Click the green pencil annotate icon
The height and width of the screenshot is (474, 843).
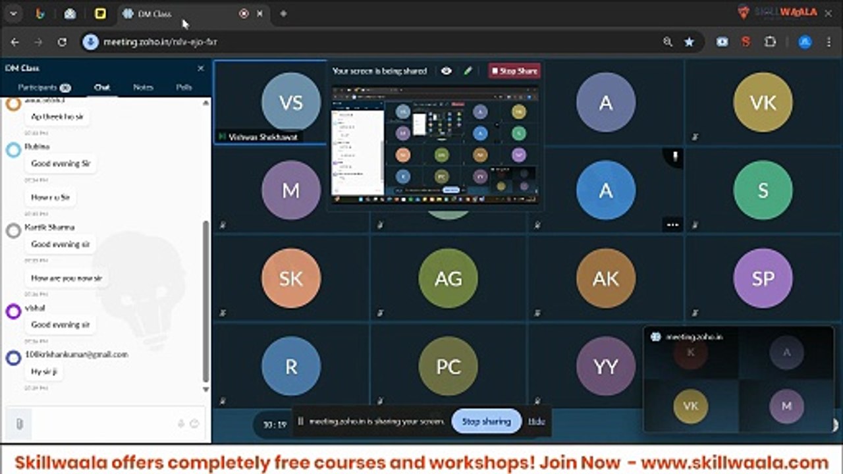[x=468, y=71]
